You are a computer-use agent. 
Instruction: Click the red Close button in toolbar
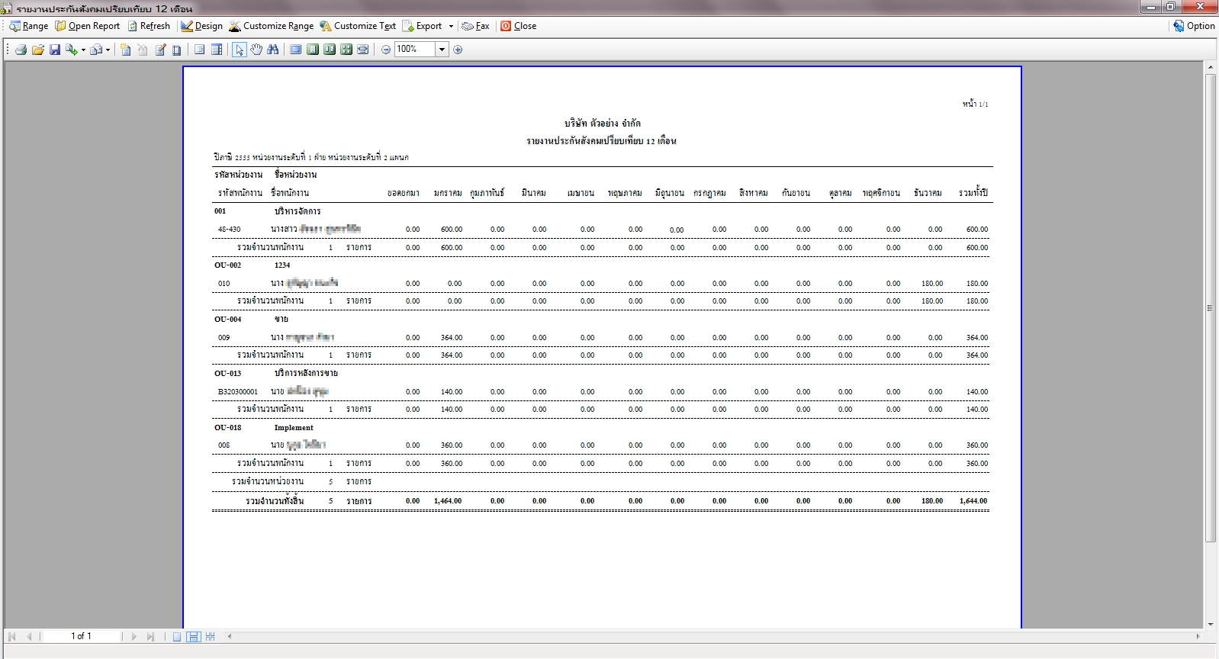point(519,26)
